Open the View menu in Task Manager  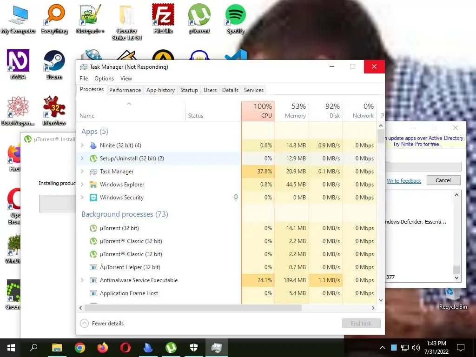[x=126, y=78]
